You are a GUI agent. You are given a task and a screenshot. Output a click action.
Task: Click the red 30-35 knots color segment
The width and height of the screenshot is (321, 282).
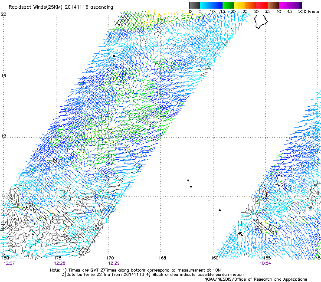pos(262,5)
